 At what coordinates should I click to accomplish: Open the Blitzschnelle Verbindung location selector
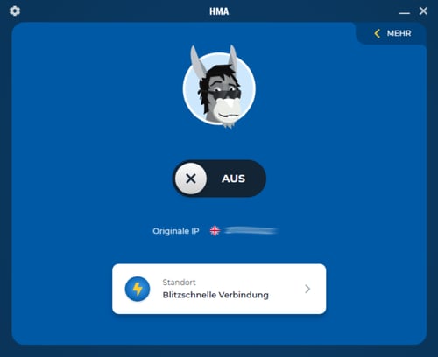219,289
